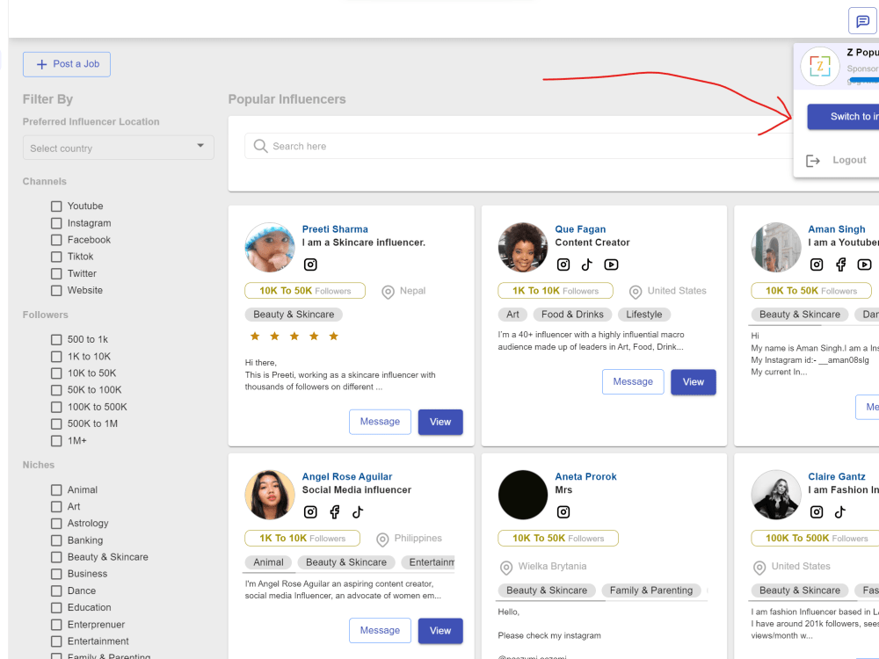Viewport: 879px width, 659px height.
Task: Click Aman Singh's Facebook icon
Action: (x=840, y=264)
